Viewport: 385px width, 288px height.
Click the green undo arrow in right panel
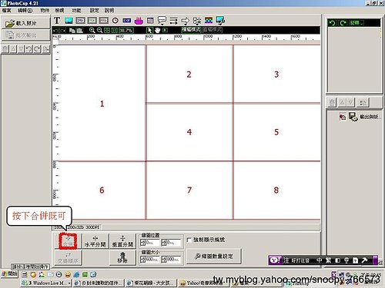click(332, 23)
